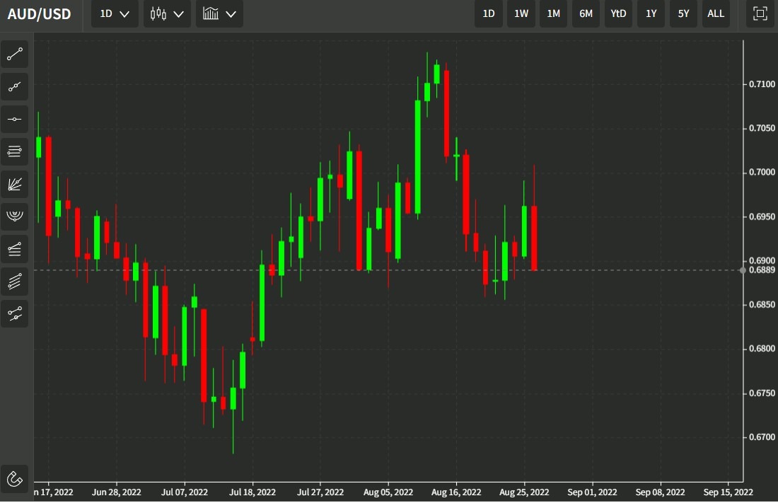
Task: Click the 0.6700 price axis label
Action: tap(762, 437)
